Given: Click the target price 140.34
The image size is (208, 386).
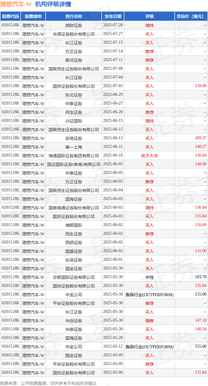Looking at the screenshot, I should 201,329.
